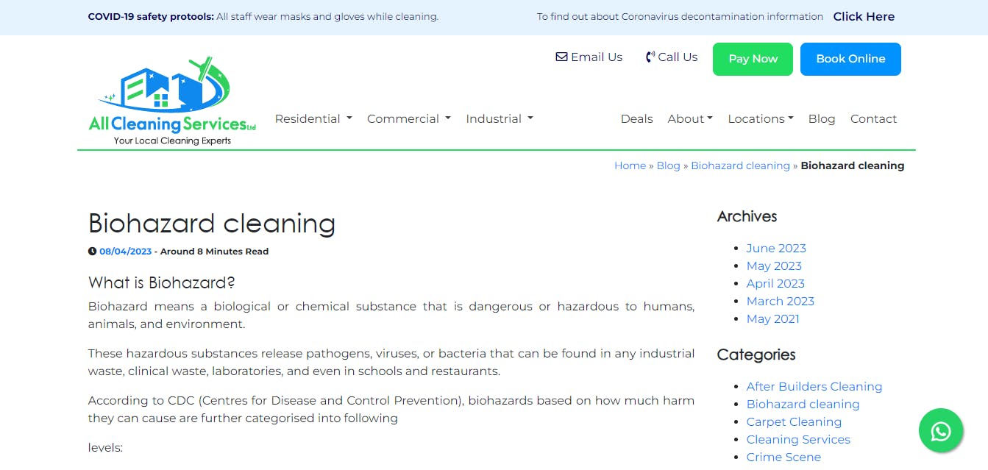Click the Home breadcrumb link
Image resolution: width=988 pixels, height=470 pixels.
[630, 166]
